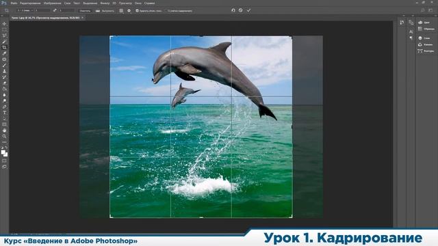
Task: Open the Изображение menu
Action: (52, 3)
